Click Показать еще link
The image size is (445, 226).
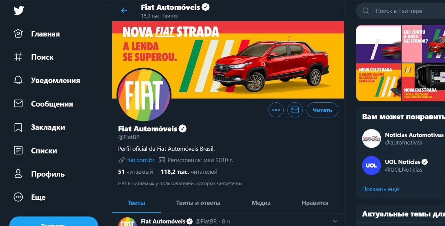[380, 189]
